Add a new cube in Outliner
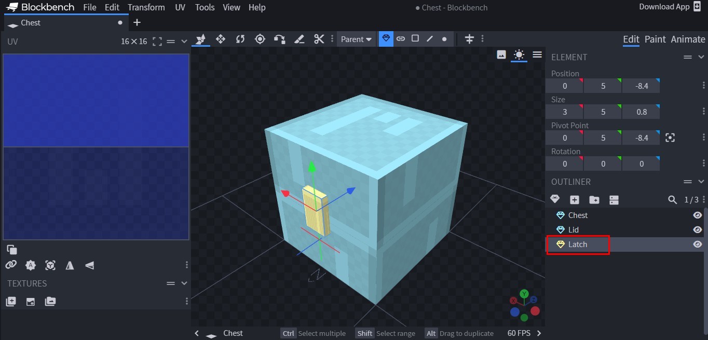This screenshot has width=708, height=340. [575, 200]
